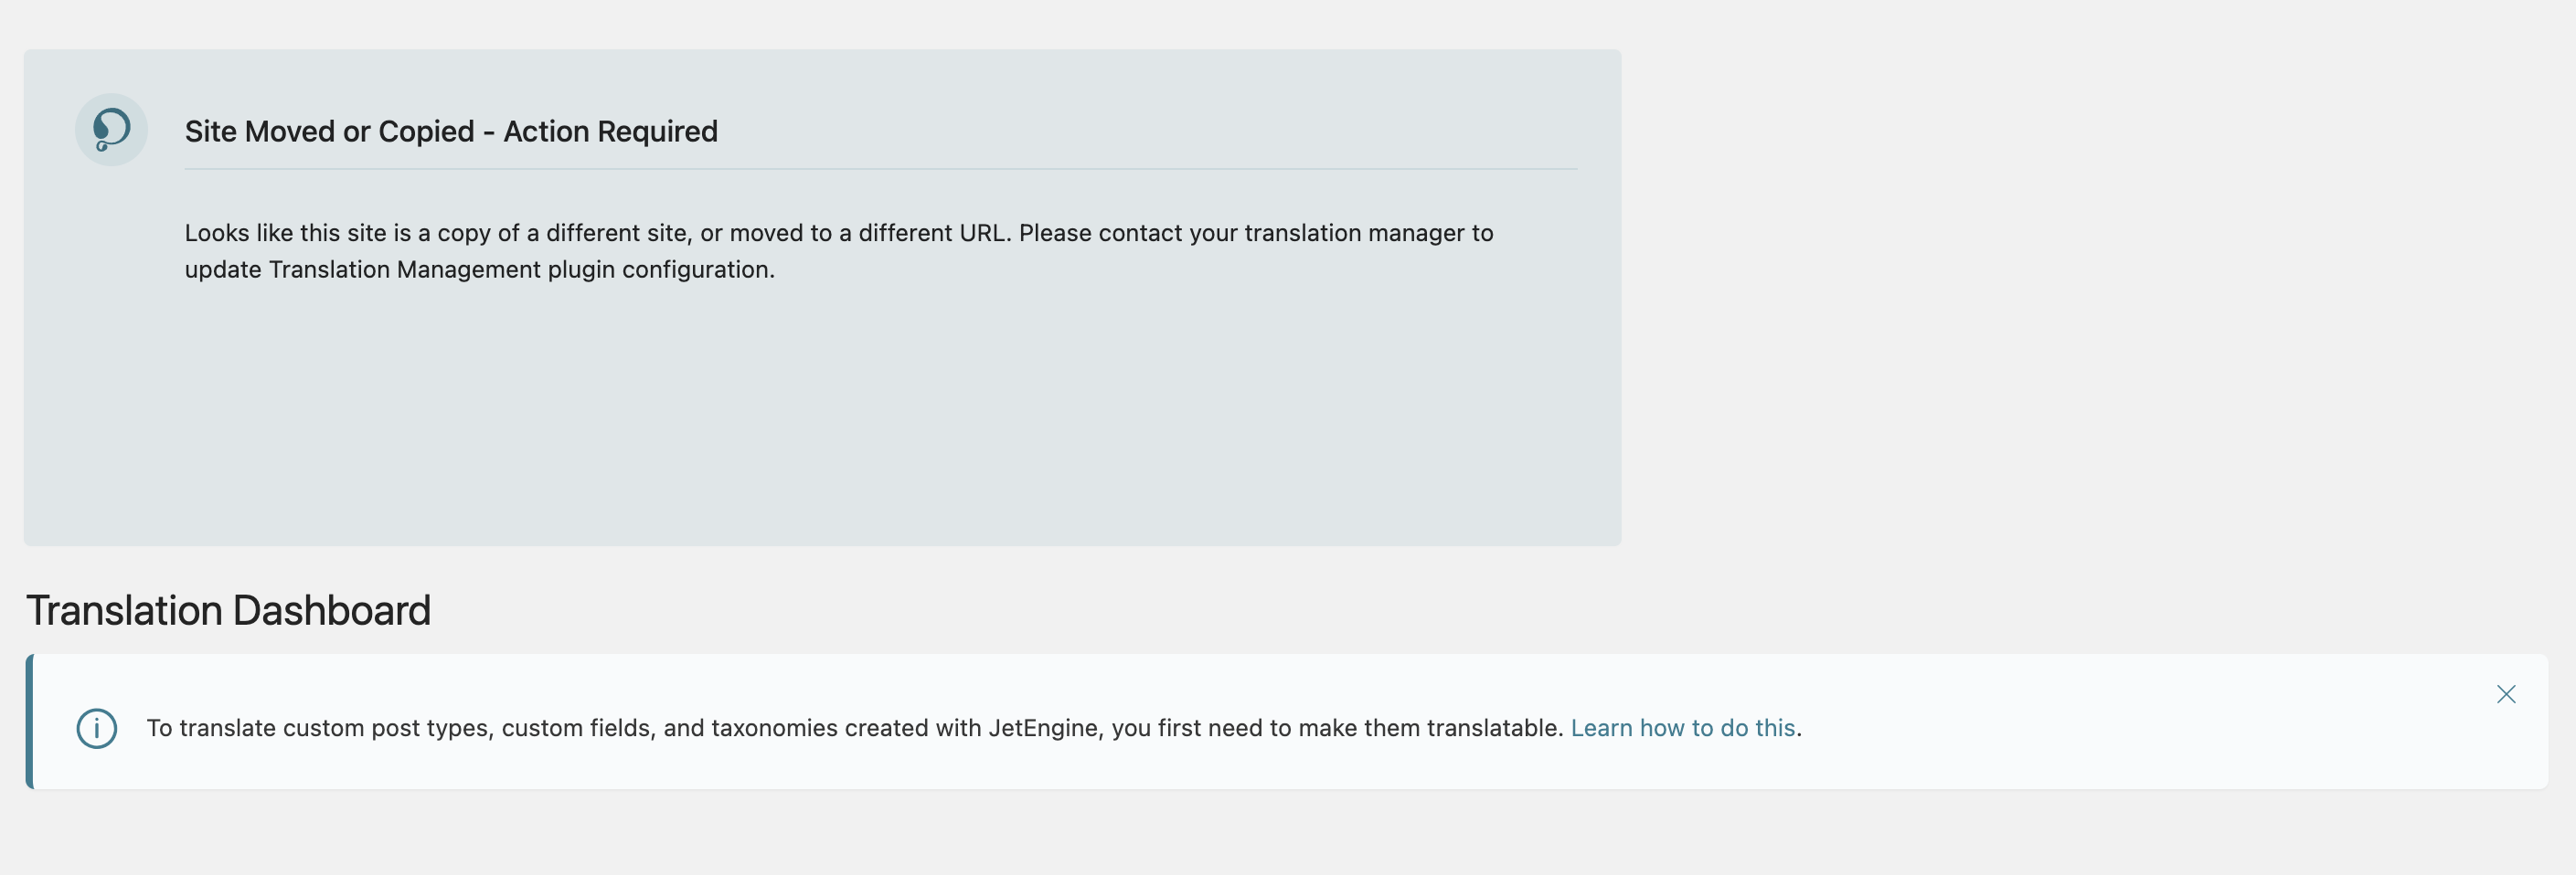Click the "update Translation Management plugin configuration" line
Image resolution: width=2576 pixels, height=875 pixels.
coord(479,269)
